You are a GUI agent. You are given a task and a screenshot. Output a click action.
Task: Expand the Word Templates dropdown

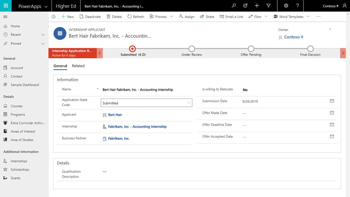[x=308, y=17]
